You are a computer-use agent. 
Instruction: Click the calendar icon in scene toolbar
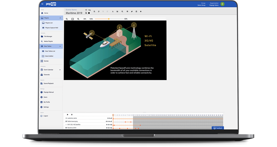click(136, 12)
